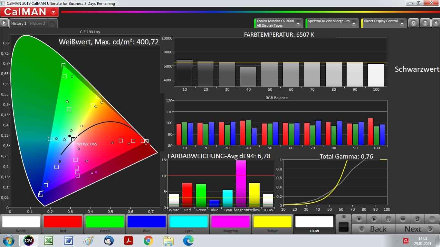440x247 pixels.
Task: Open the Konica Minolta CS-2000 meter dropdown
Action: [298, 23]
